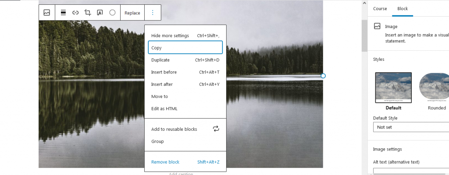This screenshot has height=175, width=449.
Task: Click the insert link icon
Action: tap(75, 13)
